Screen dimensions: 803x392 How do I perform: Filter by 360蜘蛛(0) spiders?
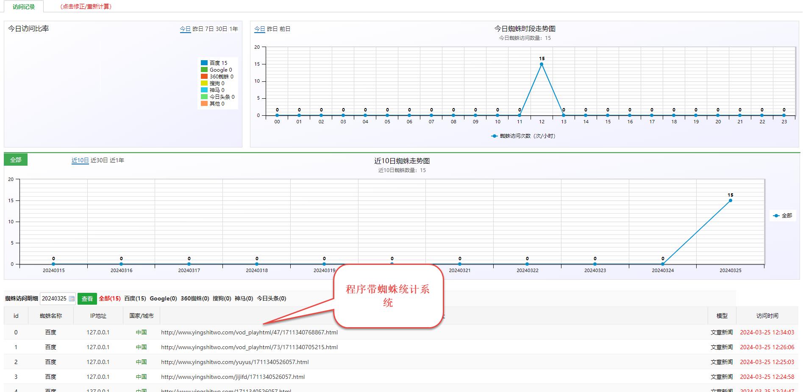point(195,298)
